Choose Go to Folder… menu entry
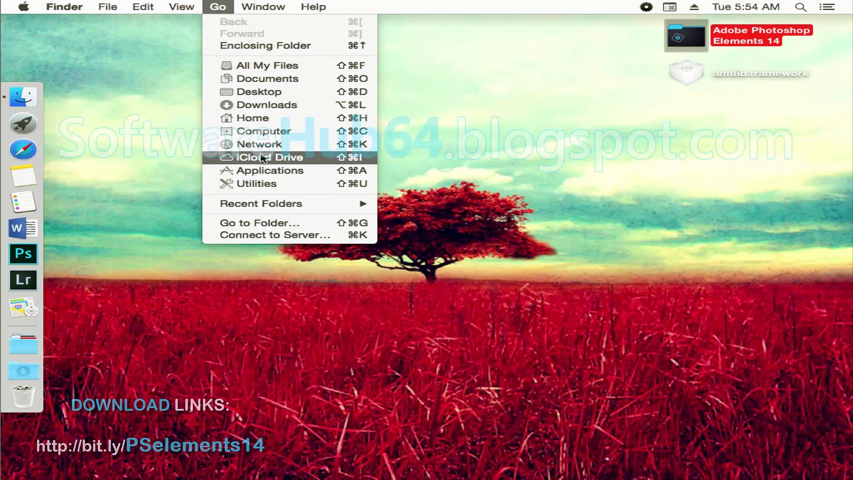Viewport: 853px width, 480px height. tap(260, 223)
